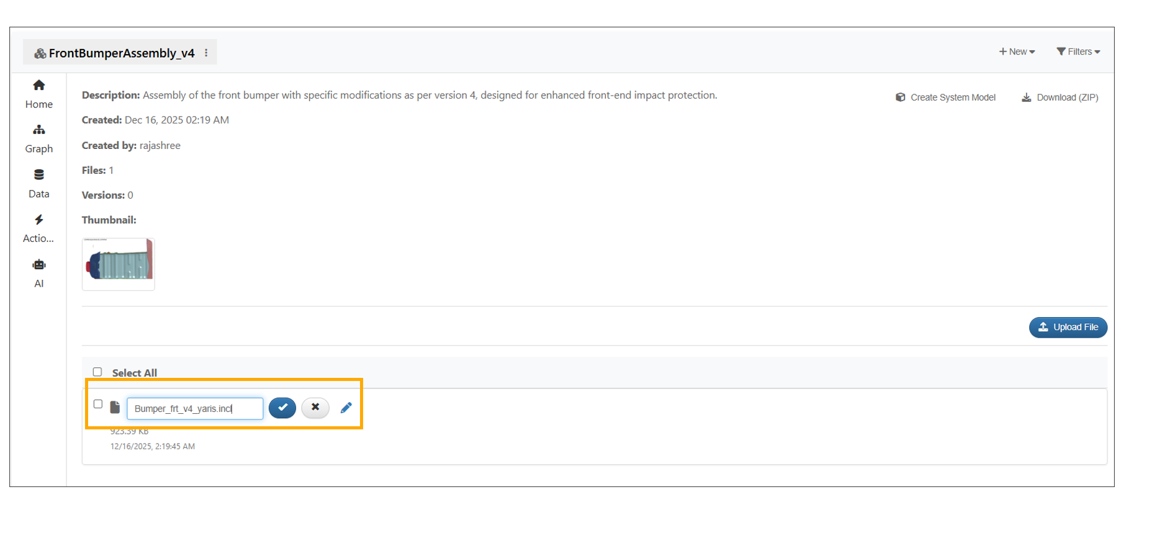This screenshot has height=533, width=1157.
Task: Click the FrontBumperAssembly_v4 title
Action: [121, 53]
